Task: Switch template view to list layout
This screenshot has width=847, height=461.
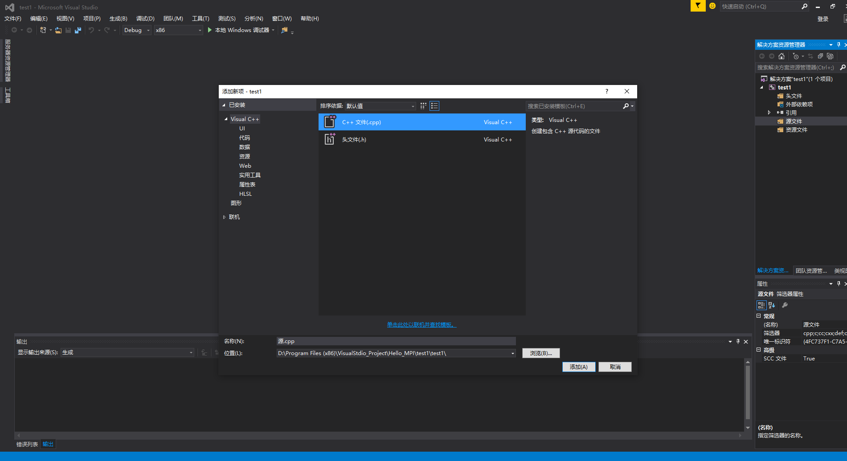Action: pyautogui.click(x=434, y=106)
